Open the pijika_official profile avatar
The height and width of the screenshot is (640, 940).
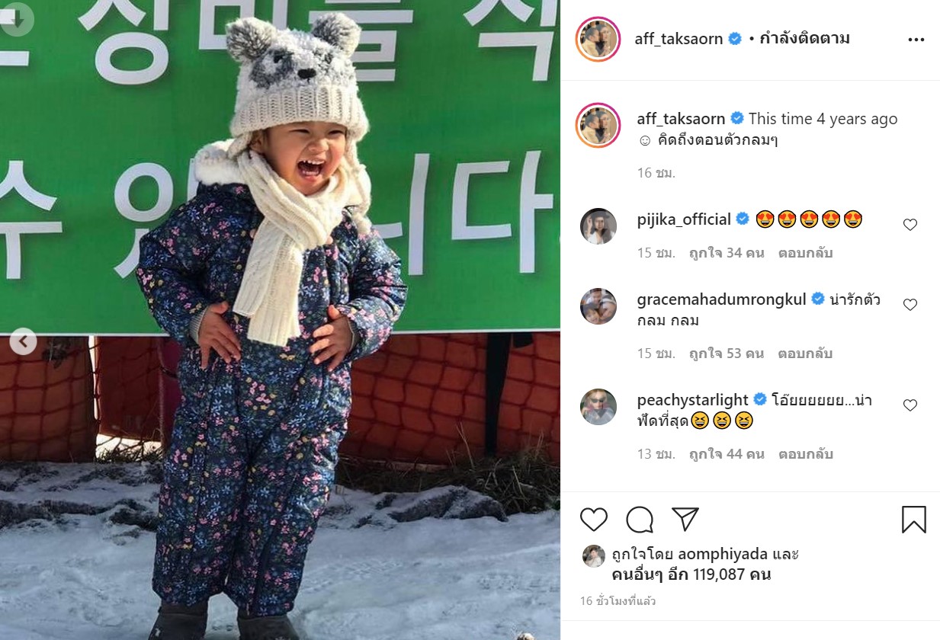tap(598, 226)
